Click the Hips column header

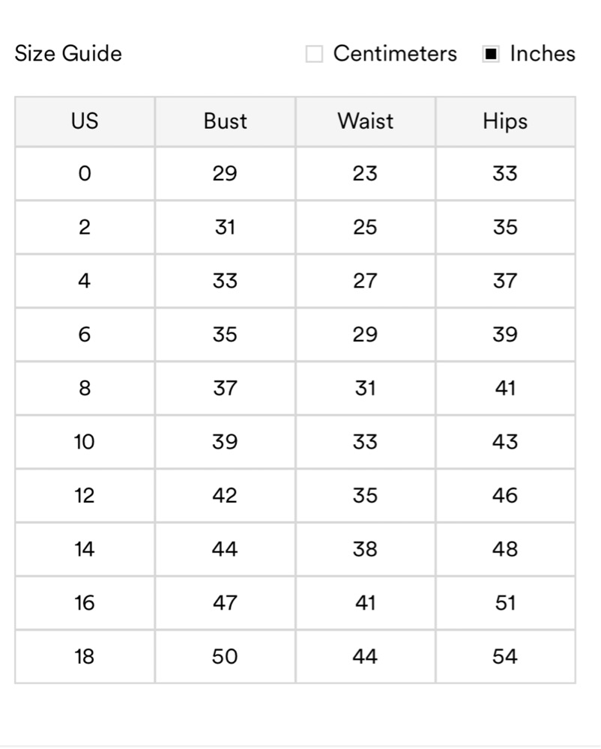click(x=505, y=121)
